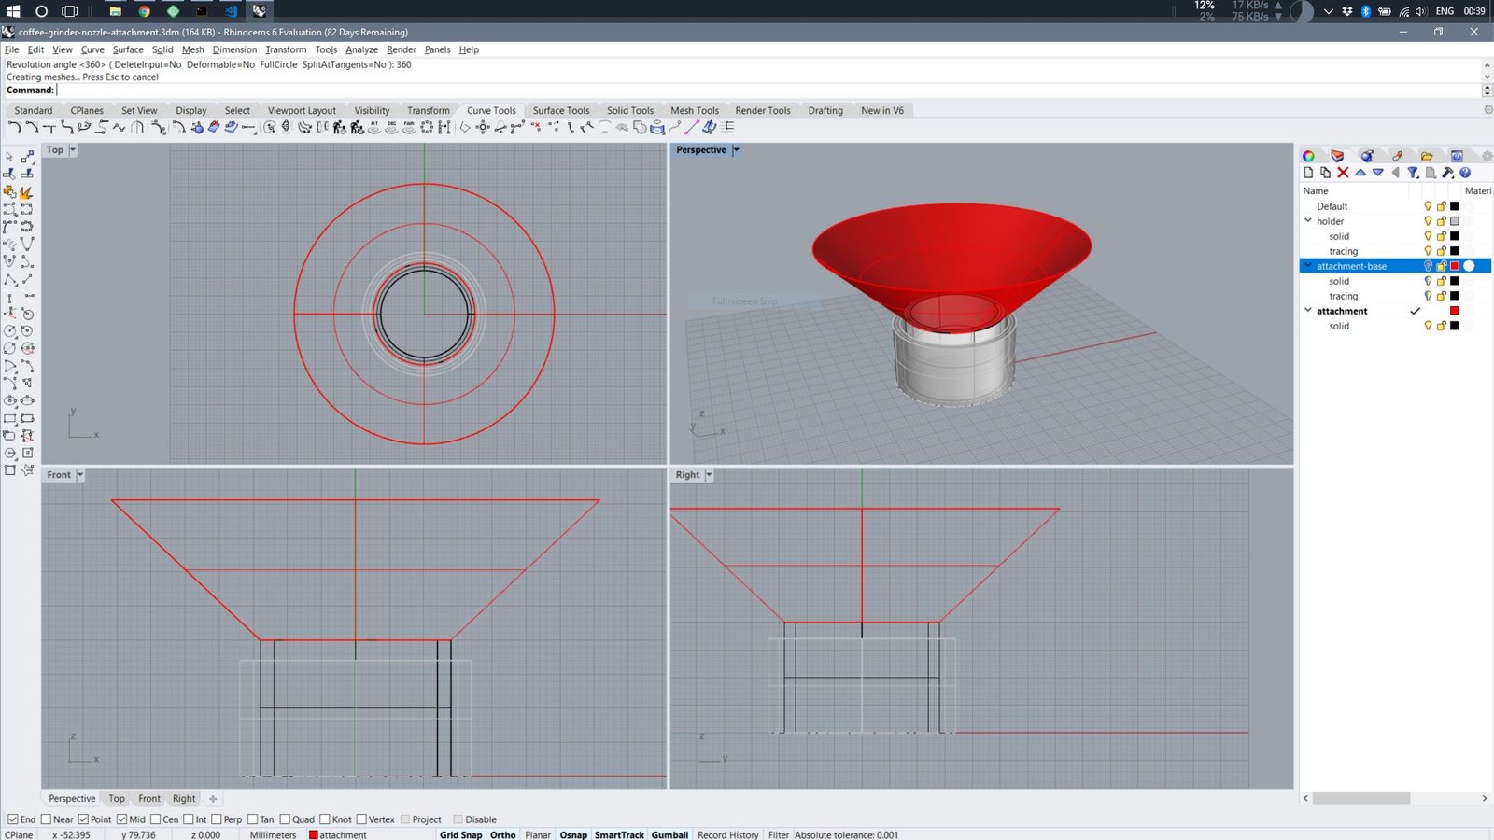Toggle SmartTrack in status bar
1494x840 pixels.
coord(619,834)
